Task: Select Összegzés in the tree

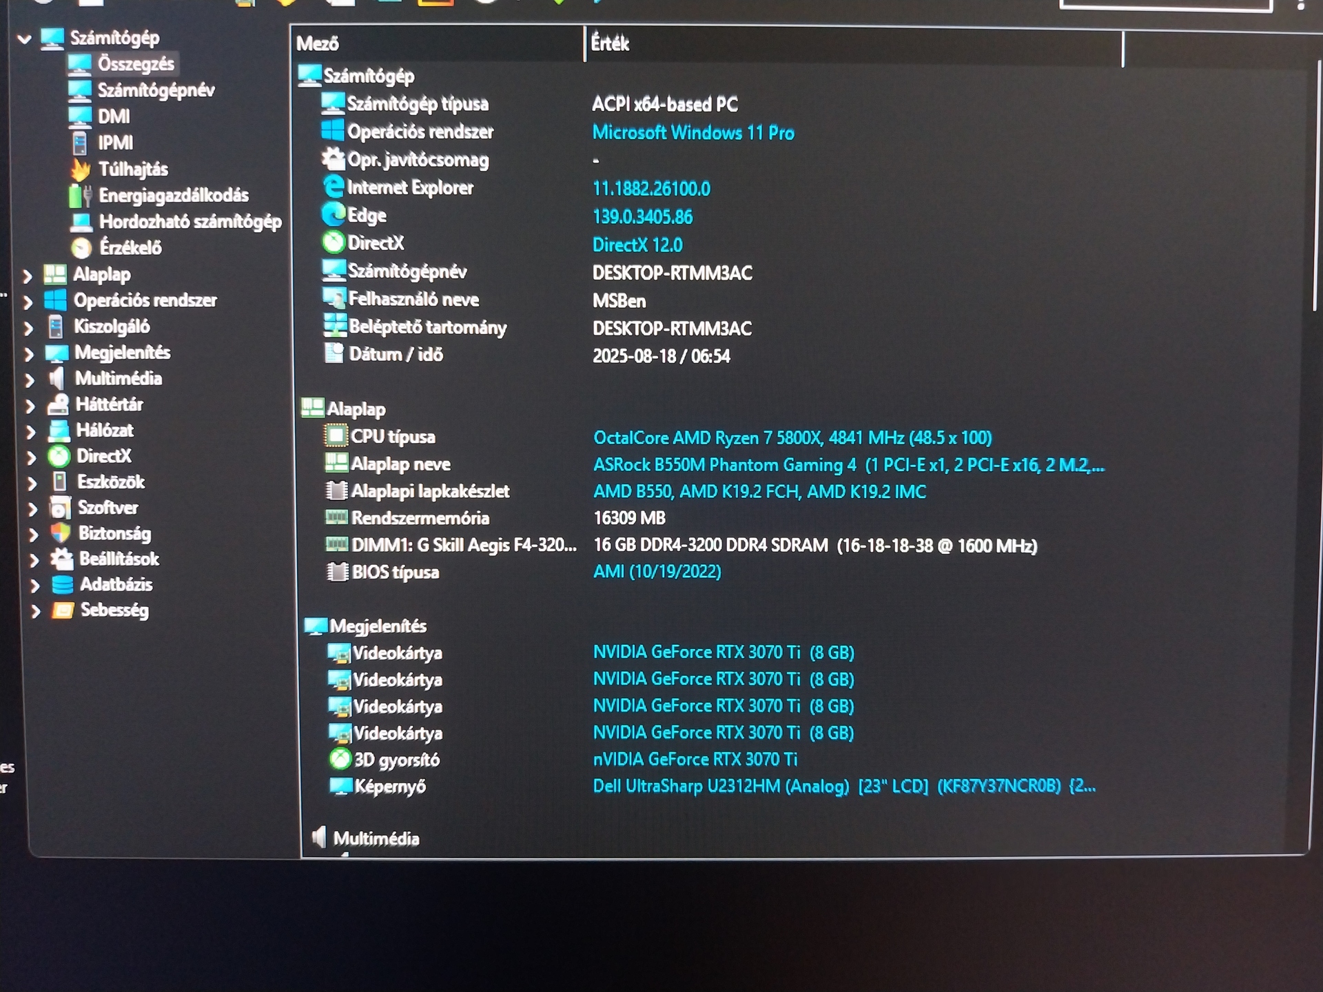Action: (135, 64)
